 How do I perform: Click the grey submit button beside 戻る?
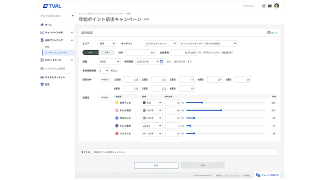(202, 165)
